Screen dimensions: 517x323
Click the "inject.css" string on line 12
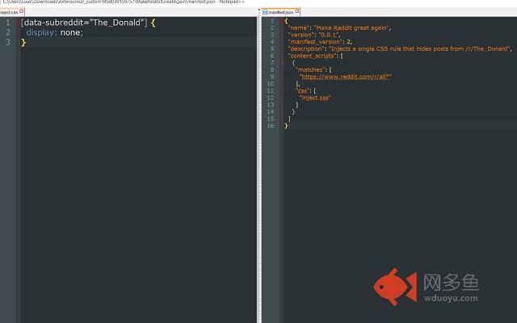click(x=315, y=98)
